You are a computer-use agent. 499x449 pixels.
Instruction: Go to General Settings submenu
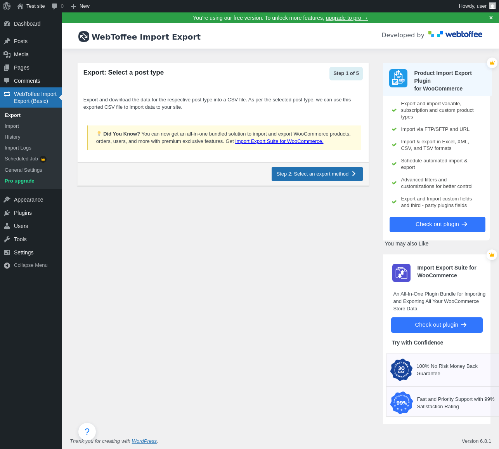pyautogui.click(x=23, y=170)
